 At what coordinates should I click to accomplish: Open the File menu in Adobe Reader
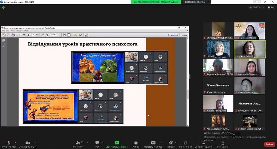click(x=3, y=31)
